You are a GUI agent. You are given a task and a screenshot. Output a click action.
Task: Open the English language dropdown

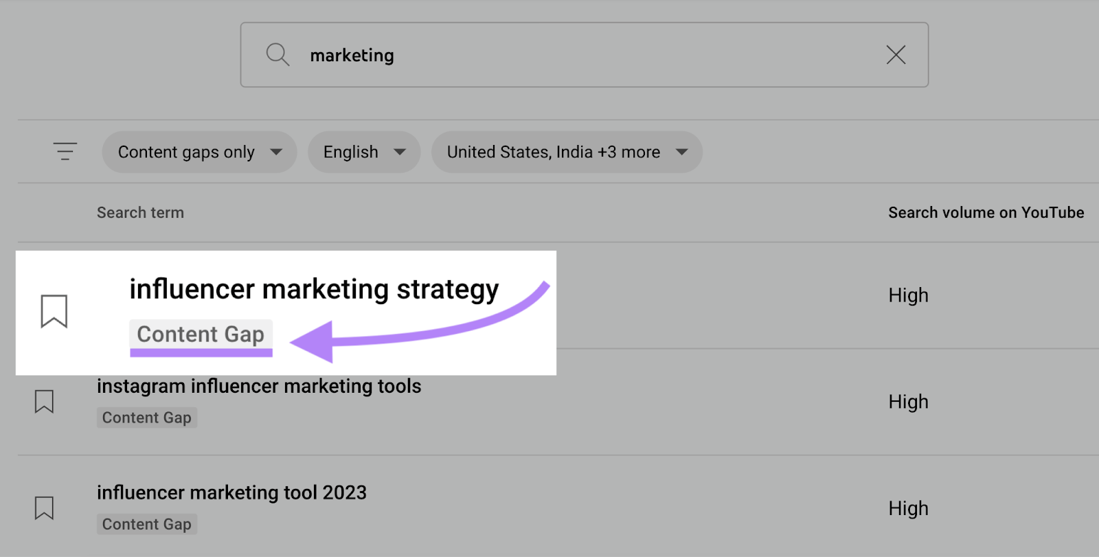(364, 152)
